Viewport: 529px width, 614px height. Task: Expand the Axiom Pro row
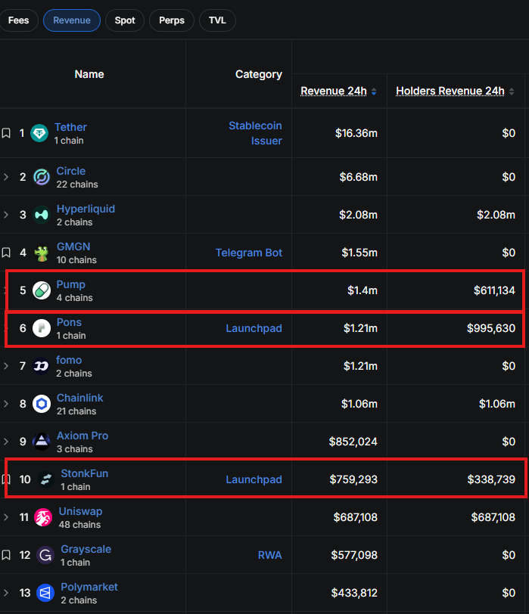(x=6, y=442)
